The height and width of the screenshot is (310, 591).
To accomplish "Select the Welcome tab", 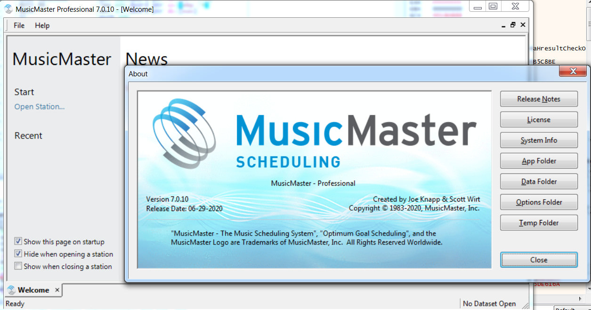I will 34,290.
